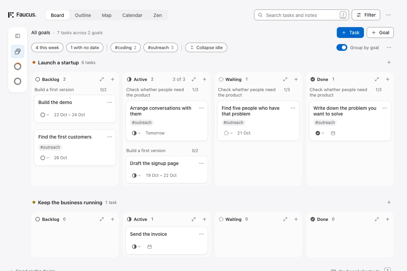
Task: Expand Backlog column in Launch a startup
Action: coord(102,79)
